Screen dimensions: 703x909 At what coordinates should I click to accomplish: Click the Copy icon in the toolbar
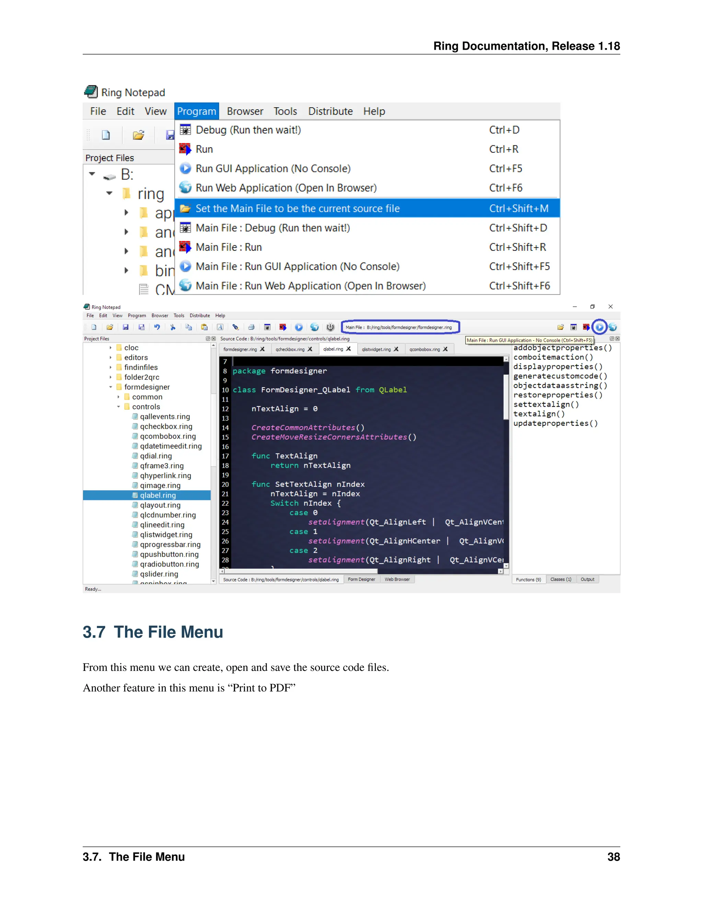pos(189,327)
